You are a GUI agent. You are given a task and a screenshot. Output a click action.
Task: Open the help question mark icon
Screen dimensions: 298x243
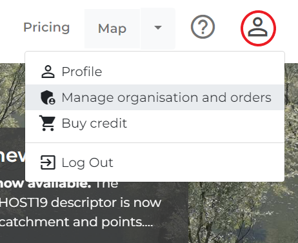(x=203, y=27)
